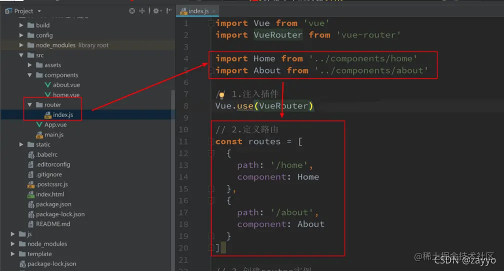Expand the build folder

[x=21, y=25]
